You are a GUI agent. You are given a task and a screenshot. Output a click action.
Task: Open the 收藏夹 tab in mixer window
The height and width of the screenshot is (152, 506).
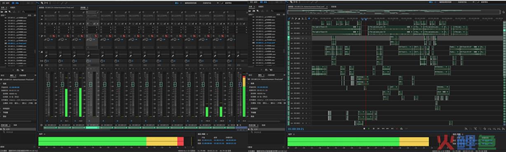click(x=13, y=7)
